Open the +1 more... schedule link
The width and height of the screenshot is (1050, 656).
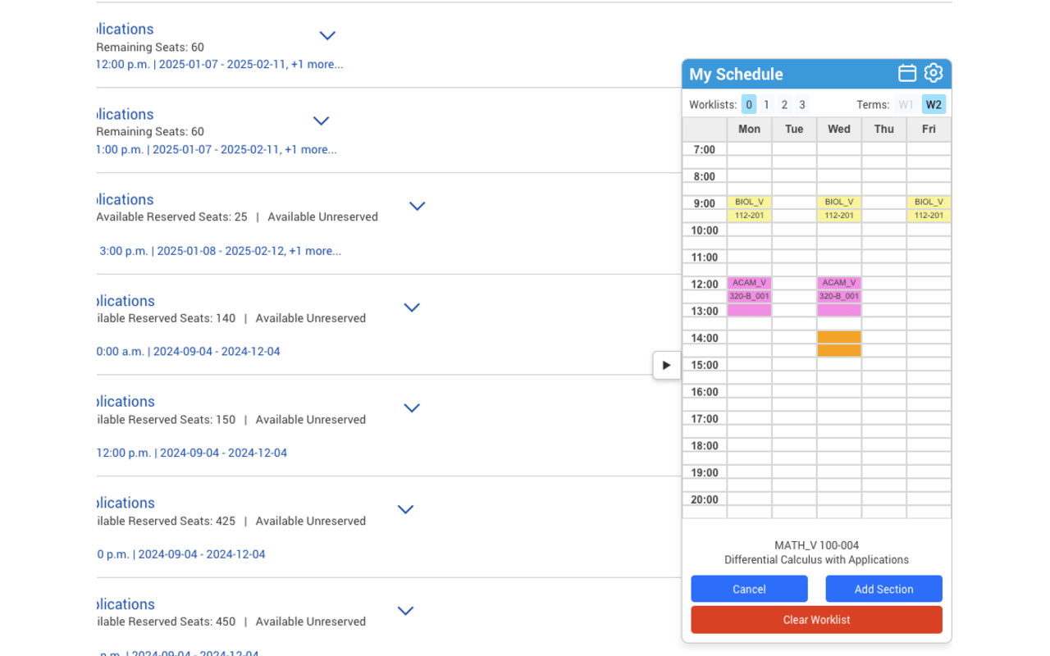[x=317, y=64]
